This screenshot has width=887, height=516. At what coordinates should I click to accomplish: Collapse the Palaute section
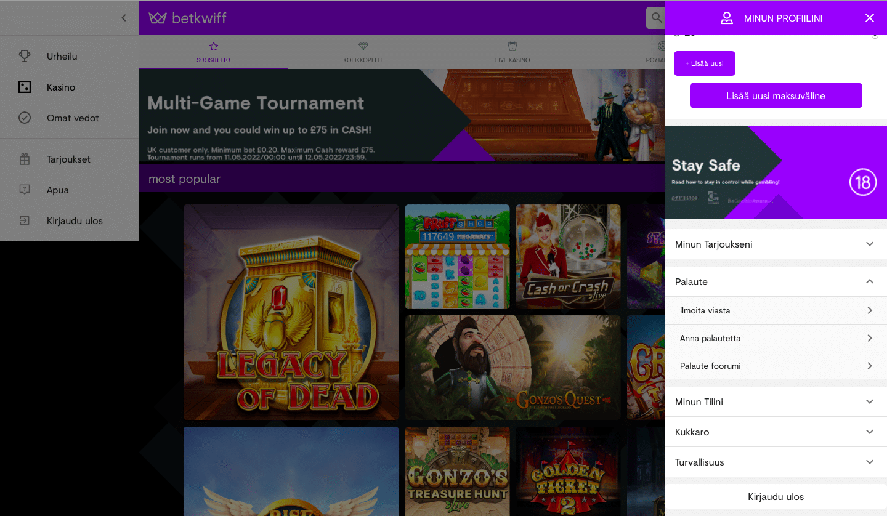point(776,281)
